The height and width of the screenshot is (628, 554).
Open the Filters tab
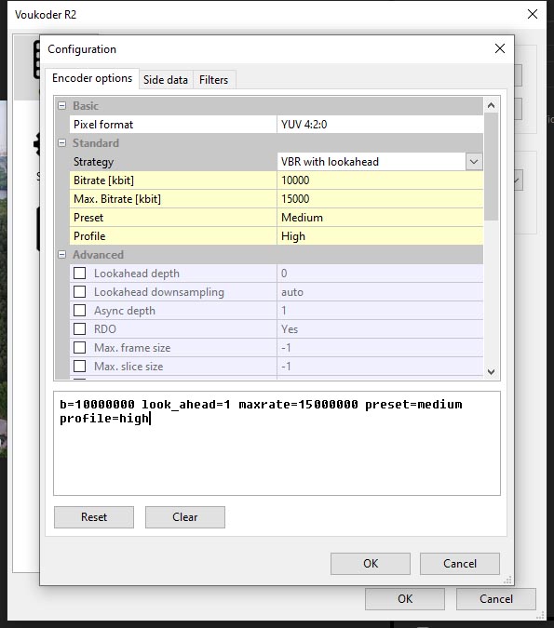click(x=213, y=80)
